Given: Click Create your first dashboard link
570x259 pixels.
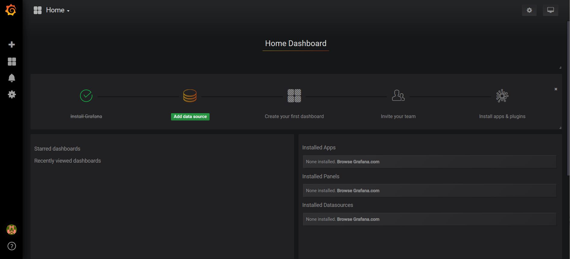Looking at the screenshot, I should pos(294,117).
